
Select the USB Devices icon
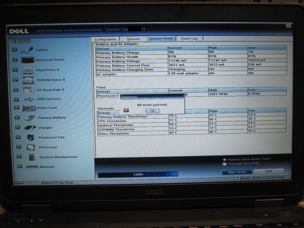(29, 99)
